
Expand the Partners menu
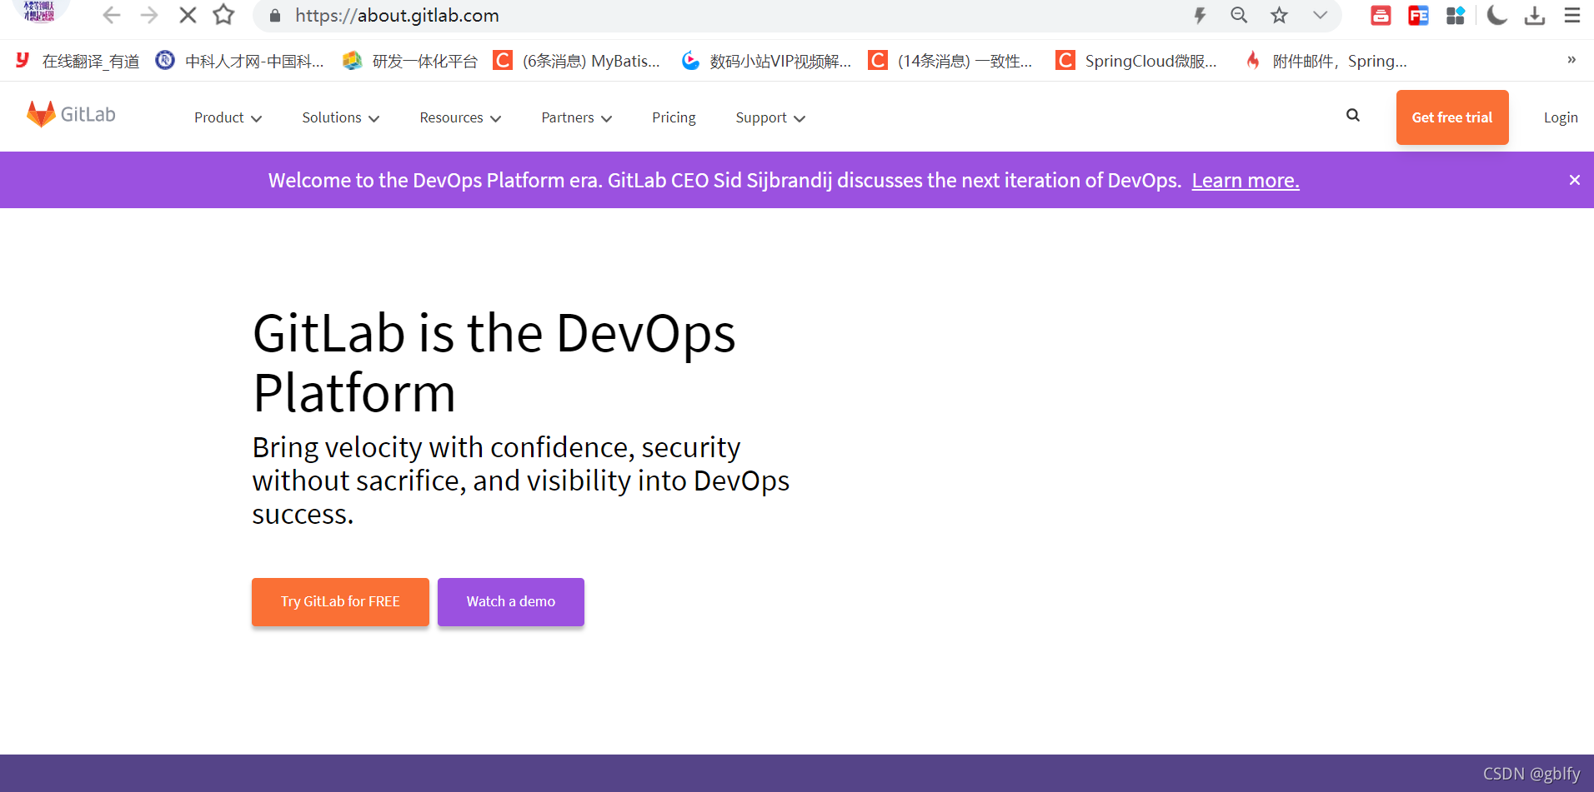pyautogui.click(x=577, y=117)
